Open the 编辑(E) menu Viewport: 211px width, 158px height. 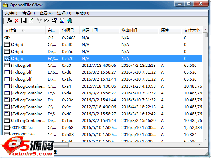point(28,13)
